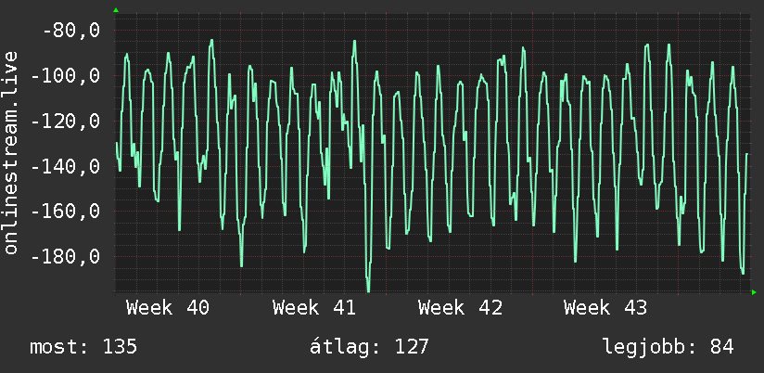Click the -100,0 y-axis value

pos(65,76)
